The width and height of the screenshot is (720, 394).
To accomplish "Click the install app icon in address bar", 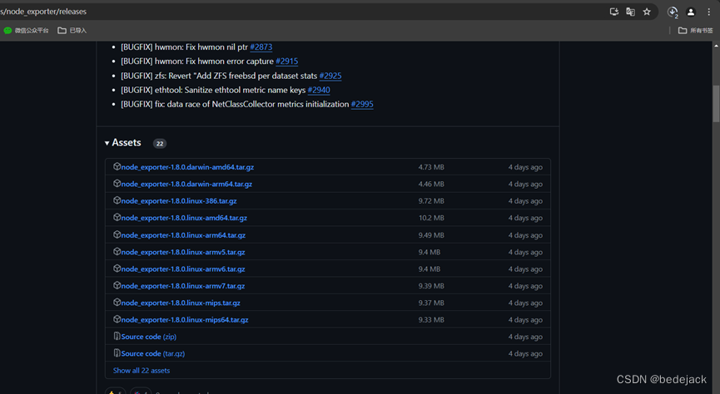I will [614, 12].
